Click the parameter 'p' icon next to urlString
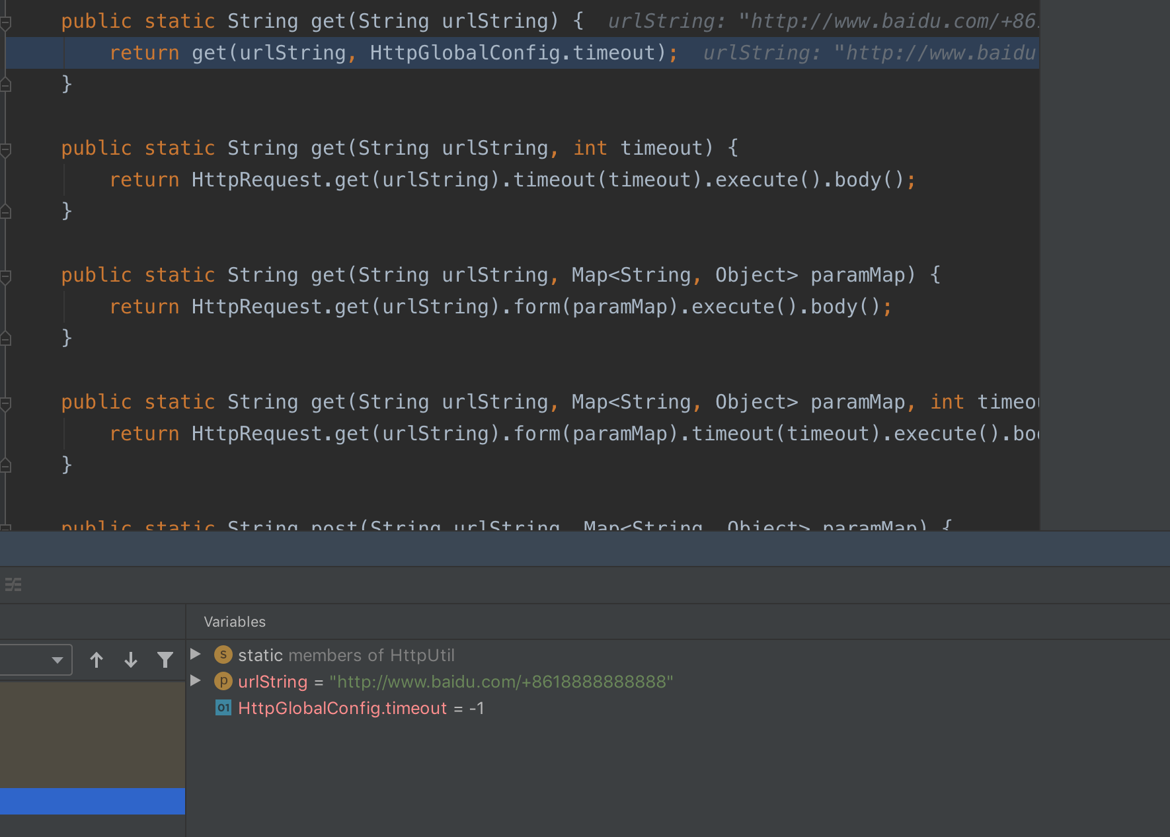Image resolution: width=1170 pixels, height=837 pixels. pos(223,682)
